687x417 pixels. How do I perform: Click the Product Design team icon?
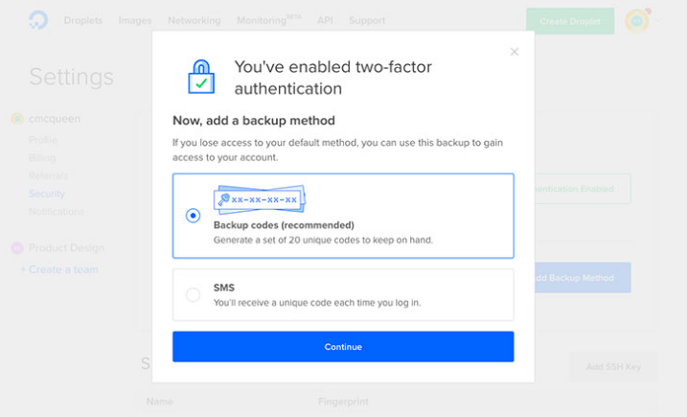click(16, 247)
